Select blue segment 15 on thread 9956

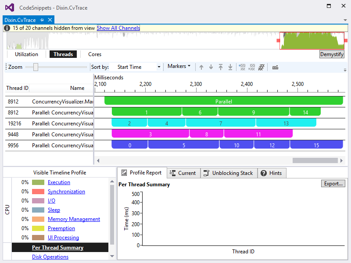click(x=316, y=145)
